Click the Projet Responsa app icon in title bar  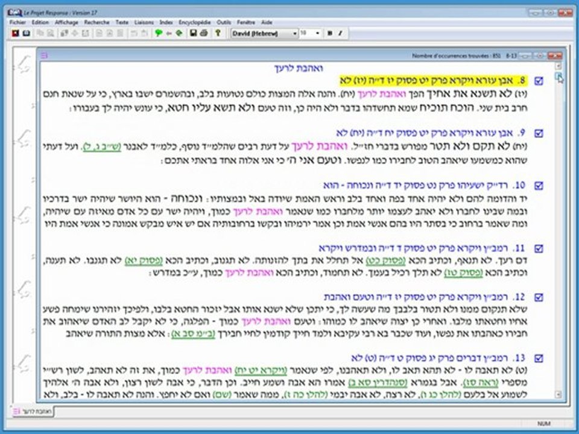pos(14,13)
